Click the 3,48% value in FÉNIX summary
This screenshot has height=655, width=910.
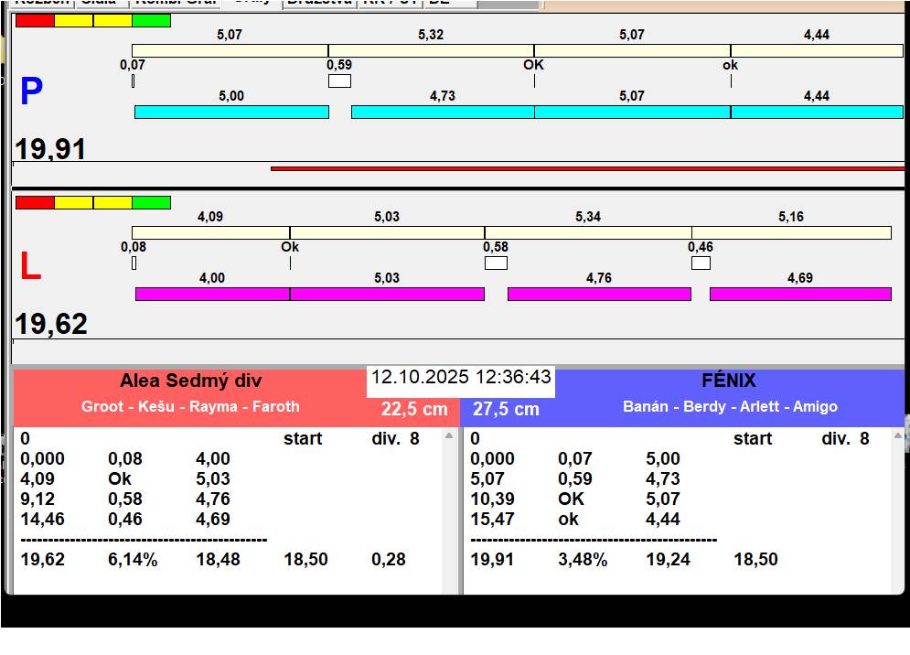click(x=583, y=560)
